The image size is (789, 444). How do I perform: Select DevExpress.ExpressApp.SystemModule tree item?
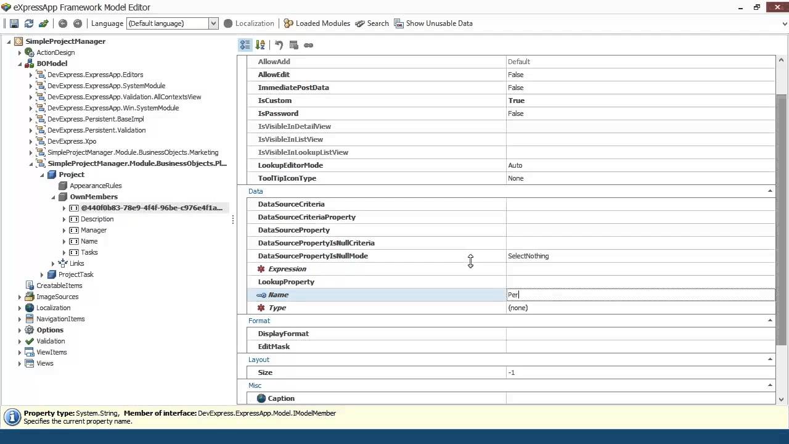point(106,86)
